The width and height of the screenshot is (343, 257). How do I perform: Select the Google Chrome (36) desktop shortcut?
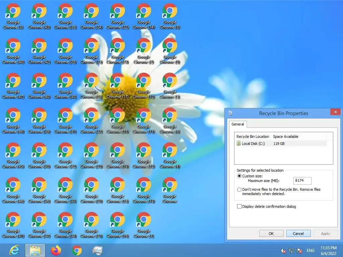tap(39, 190)
